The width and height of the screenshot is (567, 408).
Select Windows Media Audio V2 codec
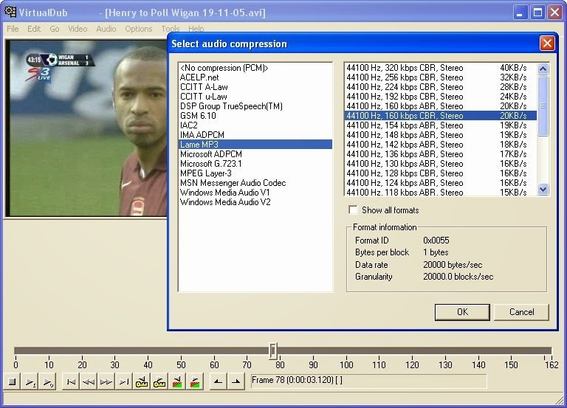coord(255,202)
